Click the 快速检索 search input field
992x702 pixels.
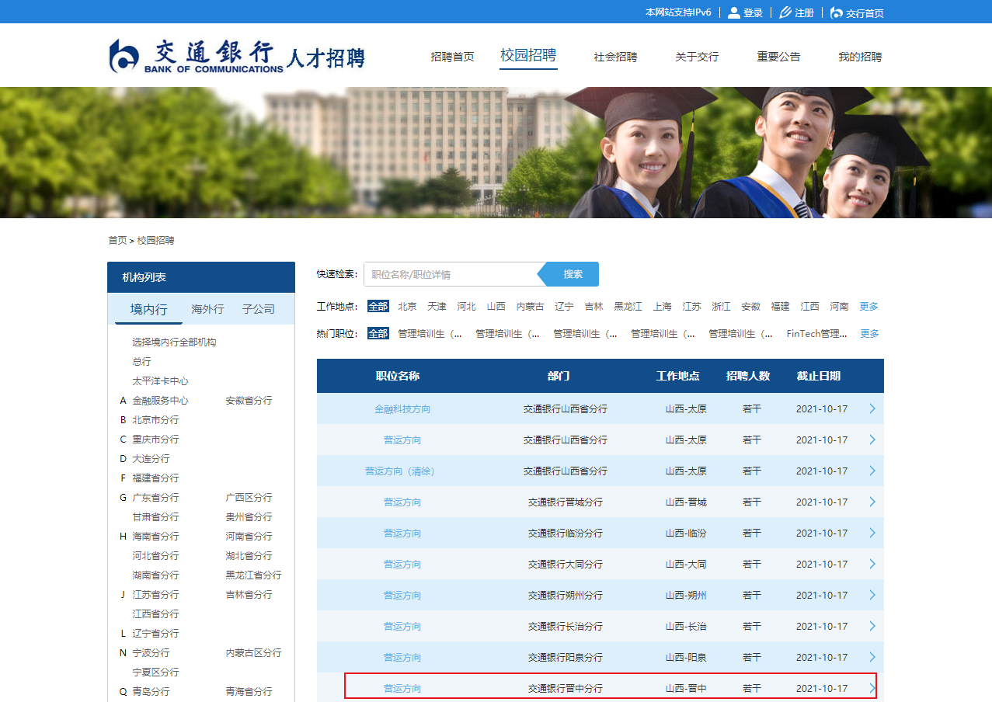[x=451, y=274]
